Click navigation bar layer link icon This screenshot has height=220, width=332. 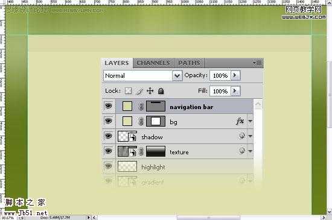pyautogui.click(x=141, y=106)
